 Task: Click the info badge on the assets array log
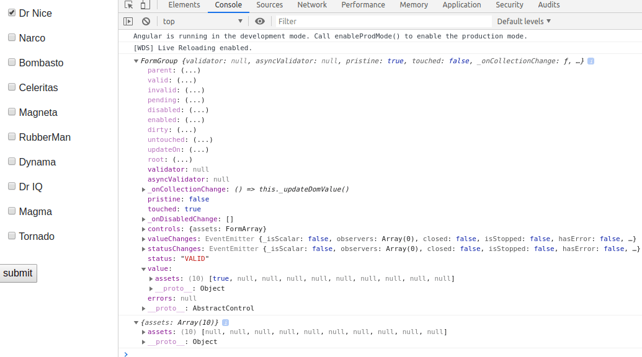[224, 322]
